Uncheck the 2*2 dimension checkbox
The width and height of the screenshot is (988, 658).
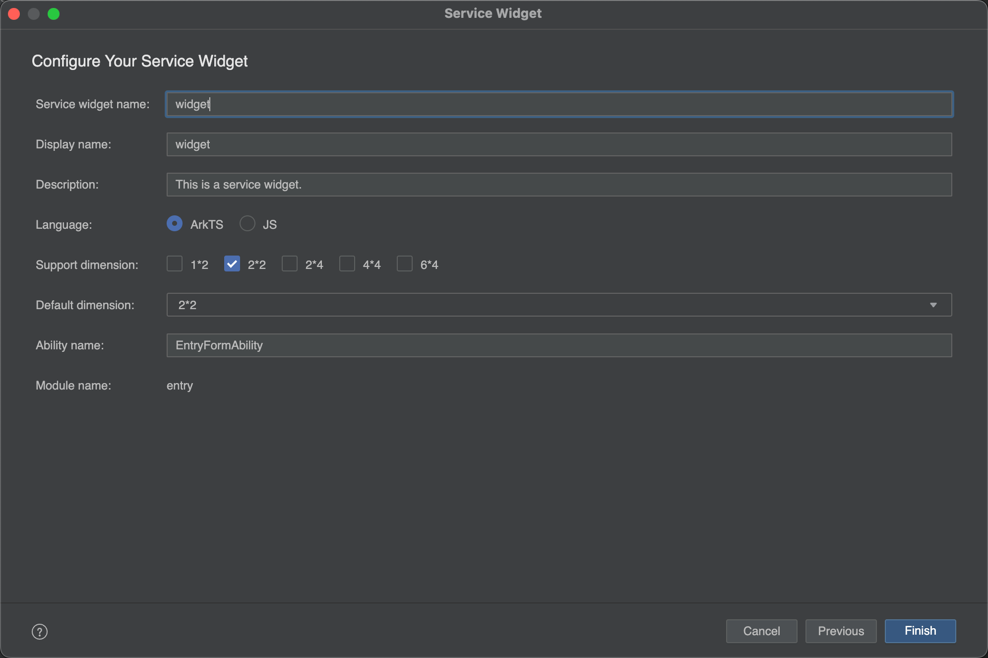[232, 264]
